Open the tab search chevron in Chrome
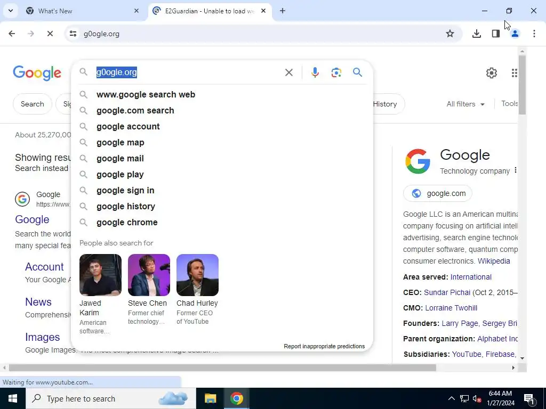Screen dimensions: 546x409 coord(11,11)
